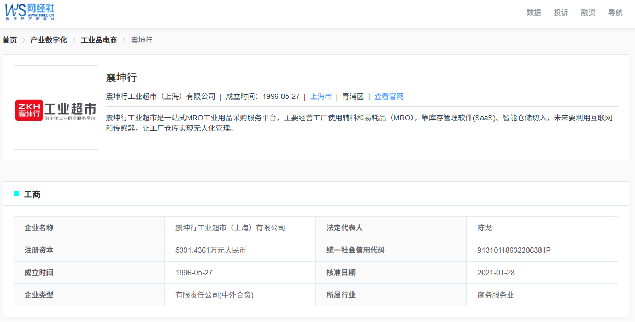This screenshot has width=635, height=322.
Task: Go to 首页 in the breadcrumb
Action: coord(9,40)
